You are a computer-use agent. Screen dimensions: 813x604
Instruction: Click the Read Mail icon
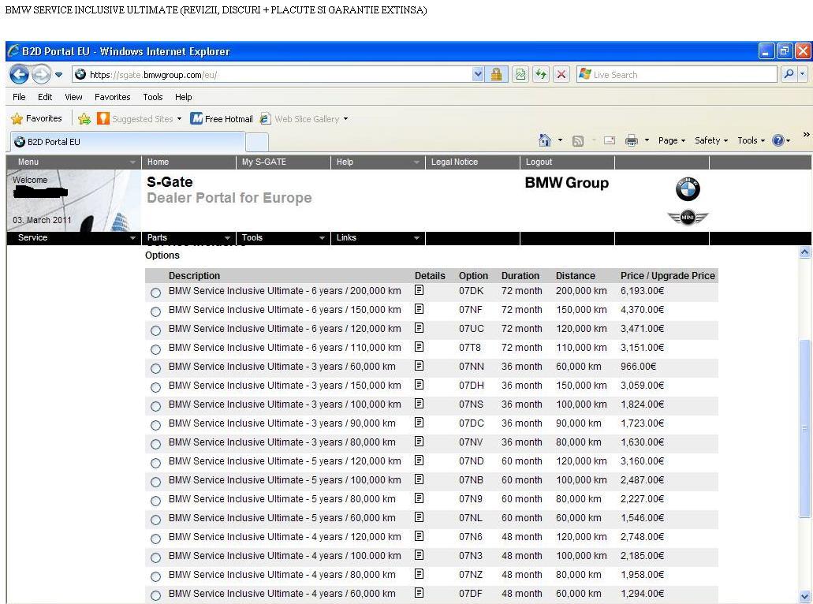click(610, 140)
